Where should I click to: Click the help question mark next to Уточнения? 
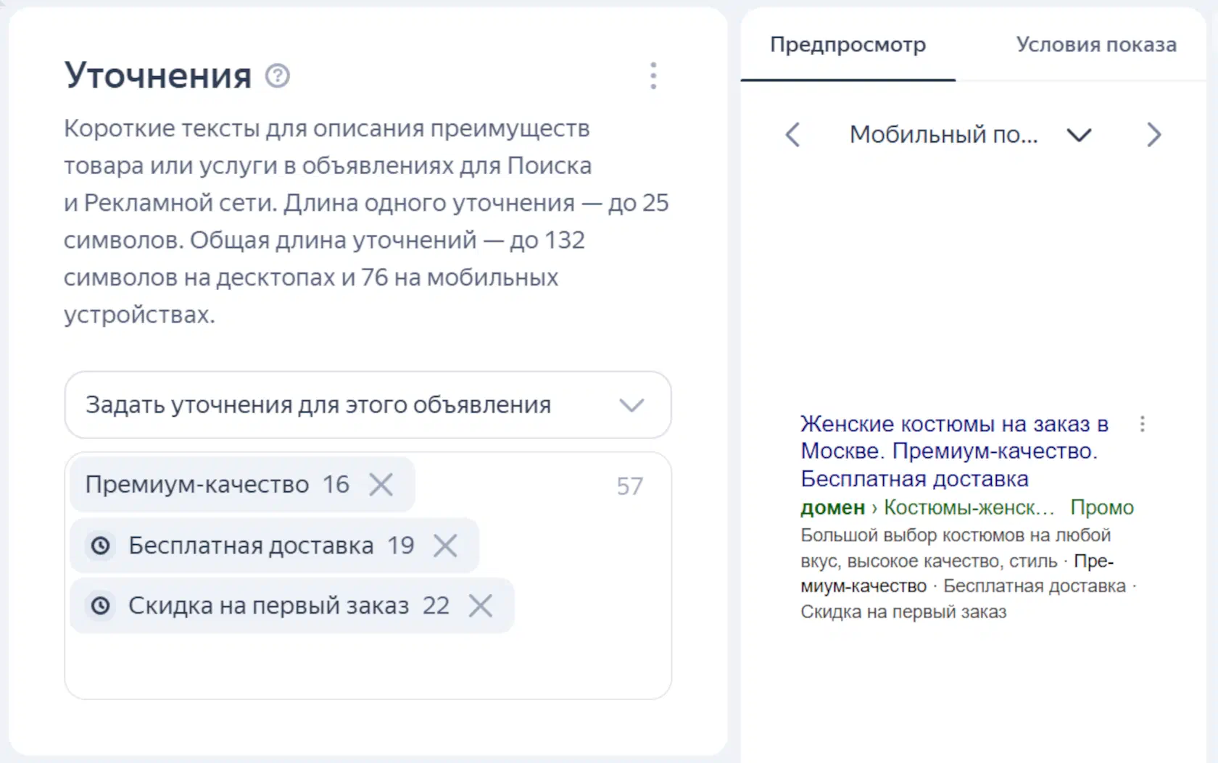tap(278, 75)
